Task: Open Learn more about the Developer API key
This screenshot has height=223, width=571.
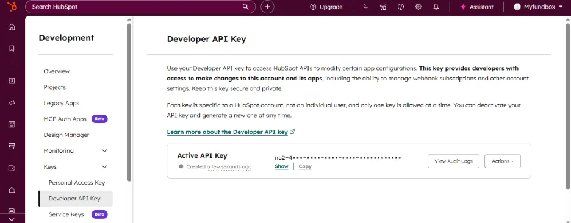Action: (227, 132)
